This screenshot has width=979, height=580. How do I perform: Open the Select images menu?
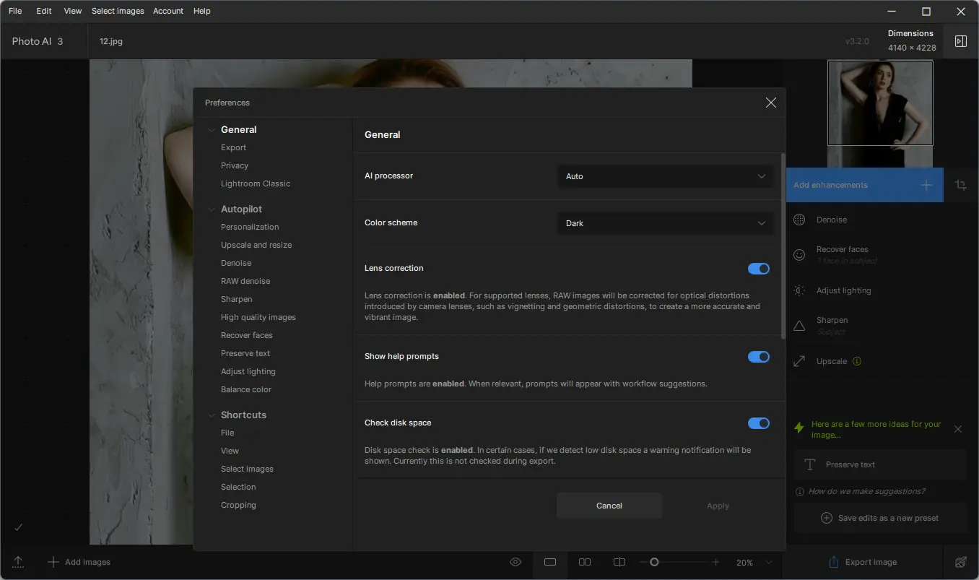pos(118,11)
